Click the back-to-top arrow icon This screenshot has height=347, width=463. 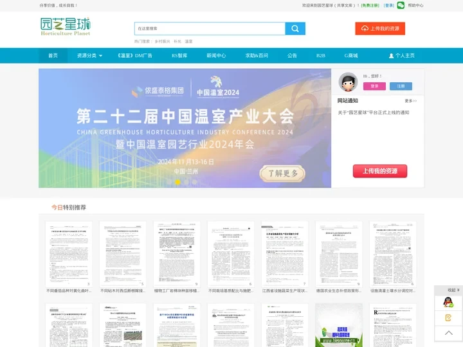[449, 333]
